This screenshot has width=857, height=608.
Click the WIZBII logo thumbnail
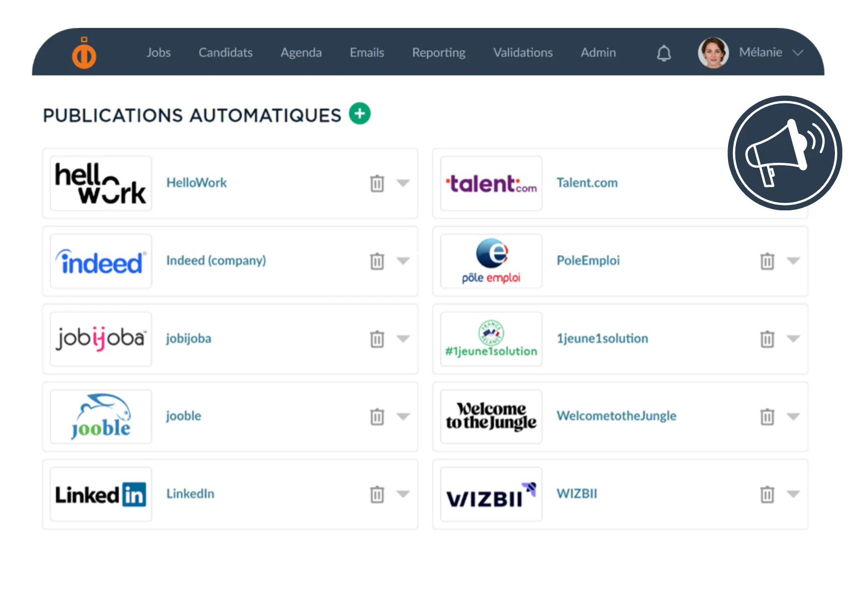pyautogui.click(x=491, y=494)
